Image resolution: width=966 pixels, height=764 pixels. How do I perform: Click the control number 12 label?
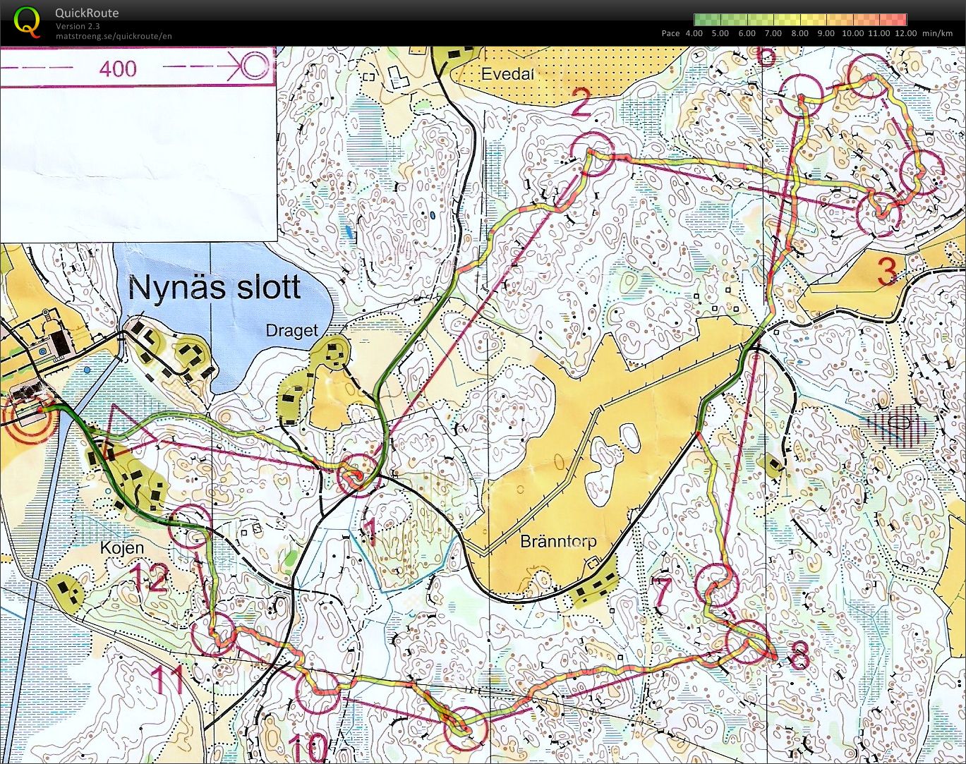click(x=149, y=578)
